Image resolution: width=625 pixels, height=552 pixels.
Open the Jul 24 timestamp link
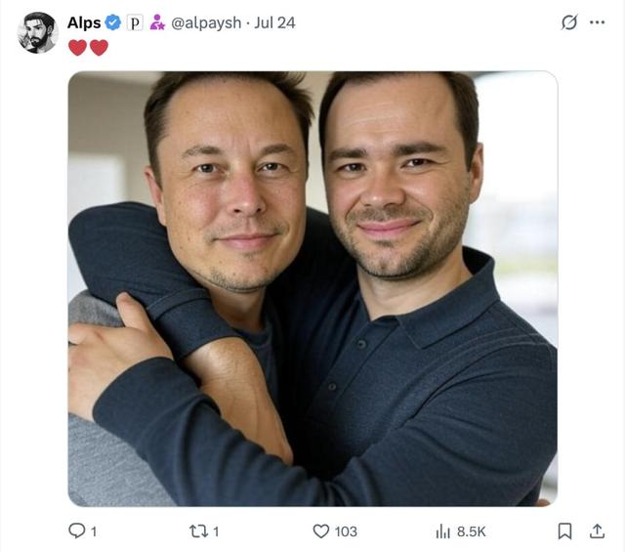point(274,22)
